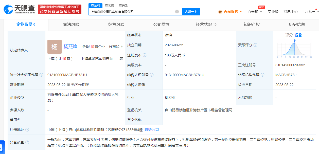
Task: Select the 经营风险 tab
Action: click(x=116, y=25)
